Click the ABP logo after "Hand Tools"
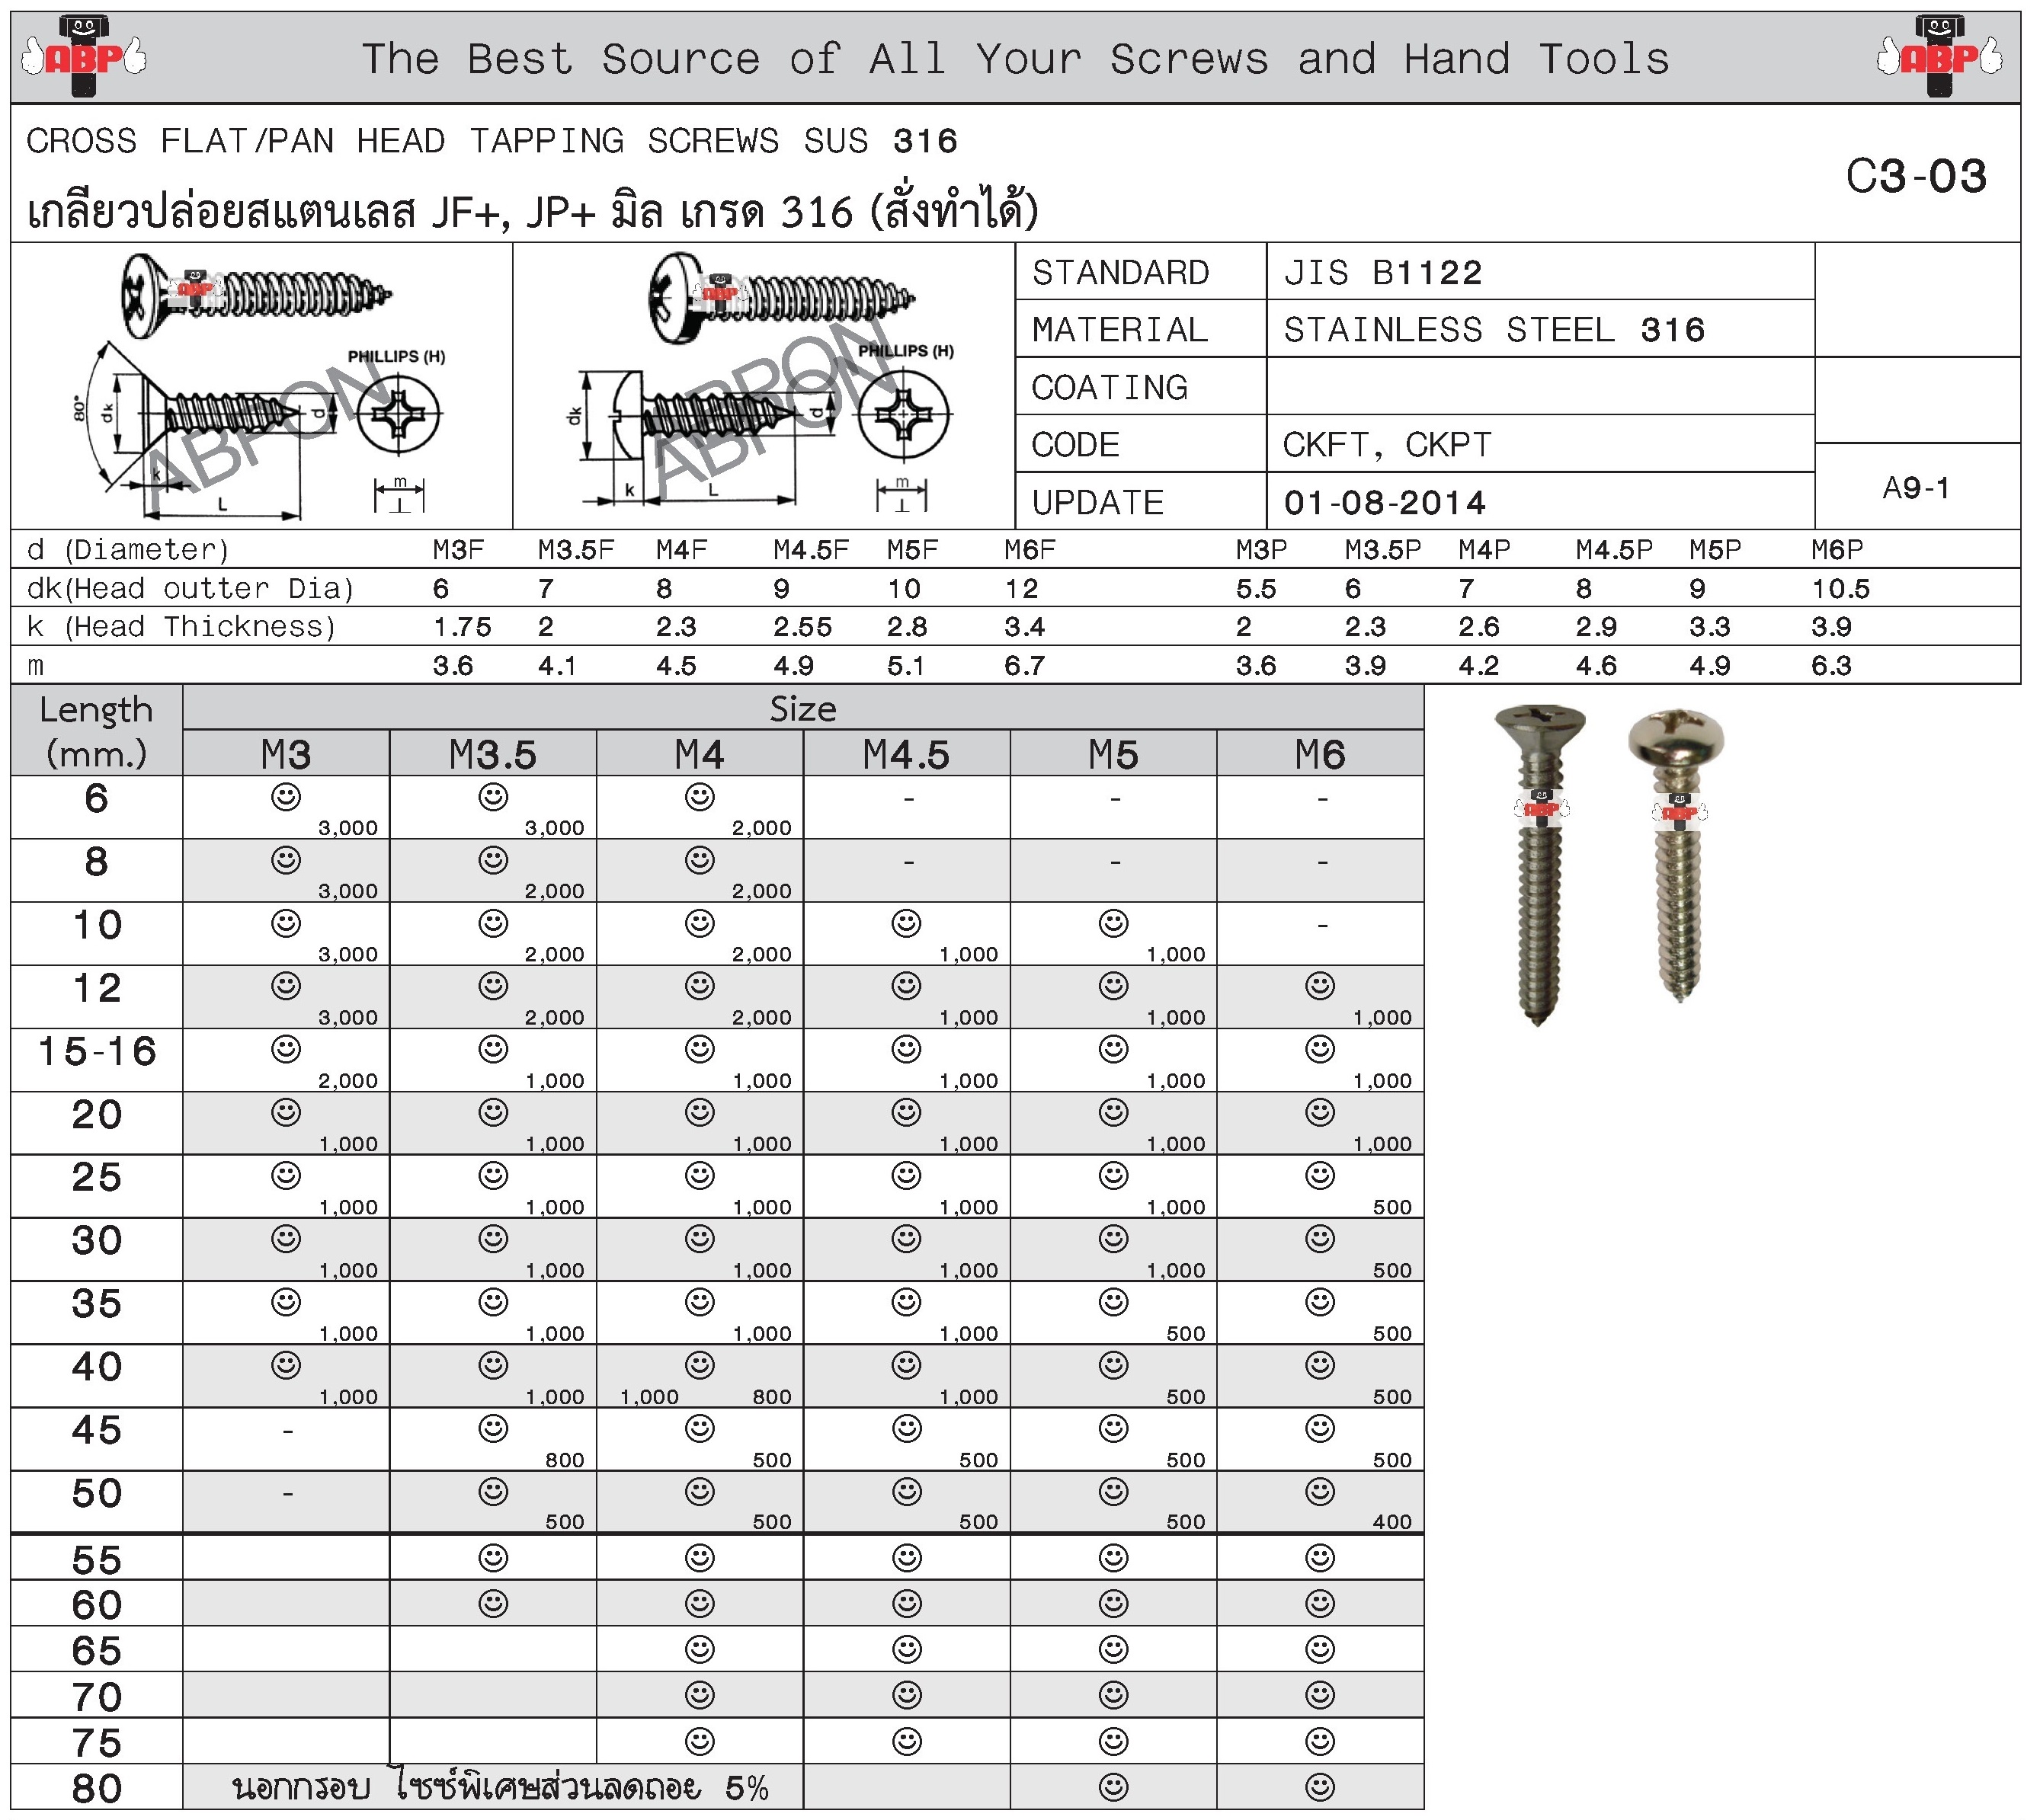 pos(1941,56)
